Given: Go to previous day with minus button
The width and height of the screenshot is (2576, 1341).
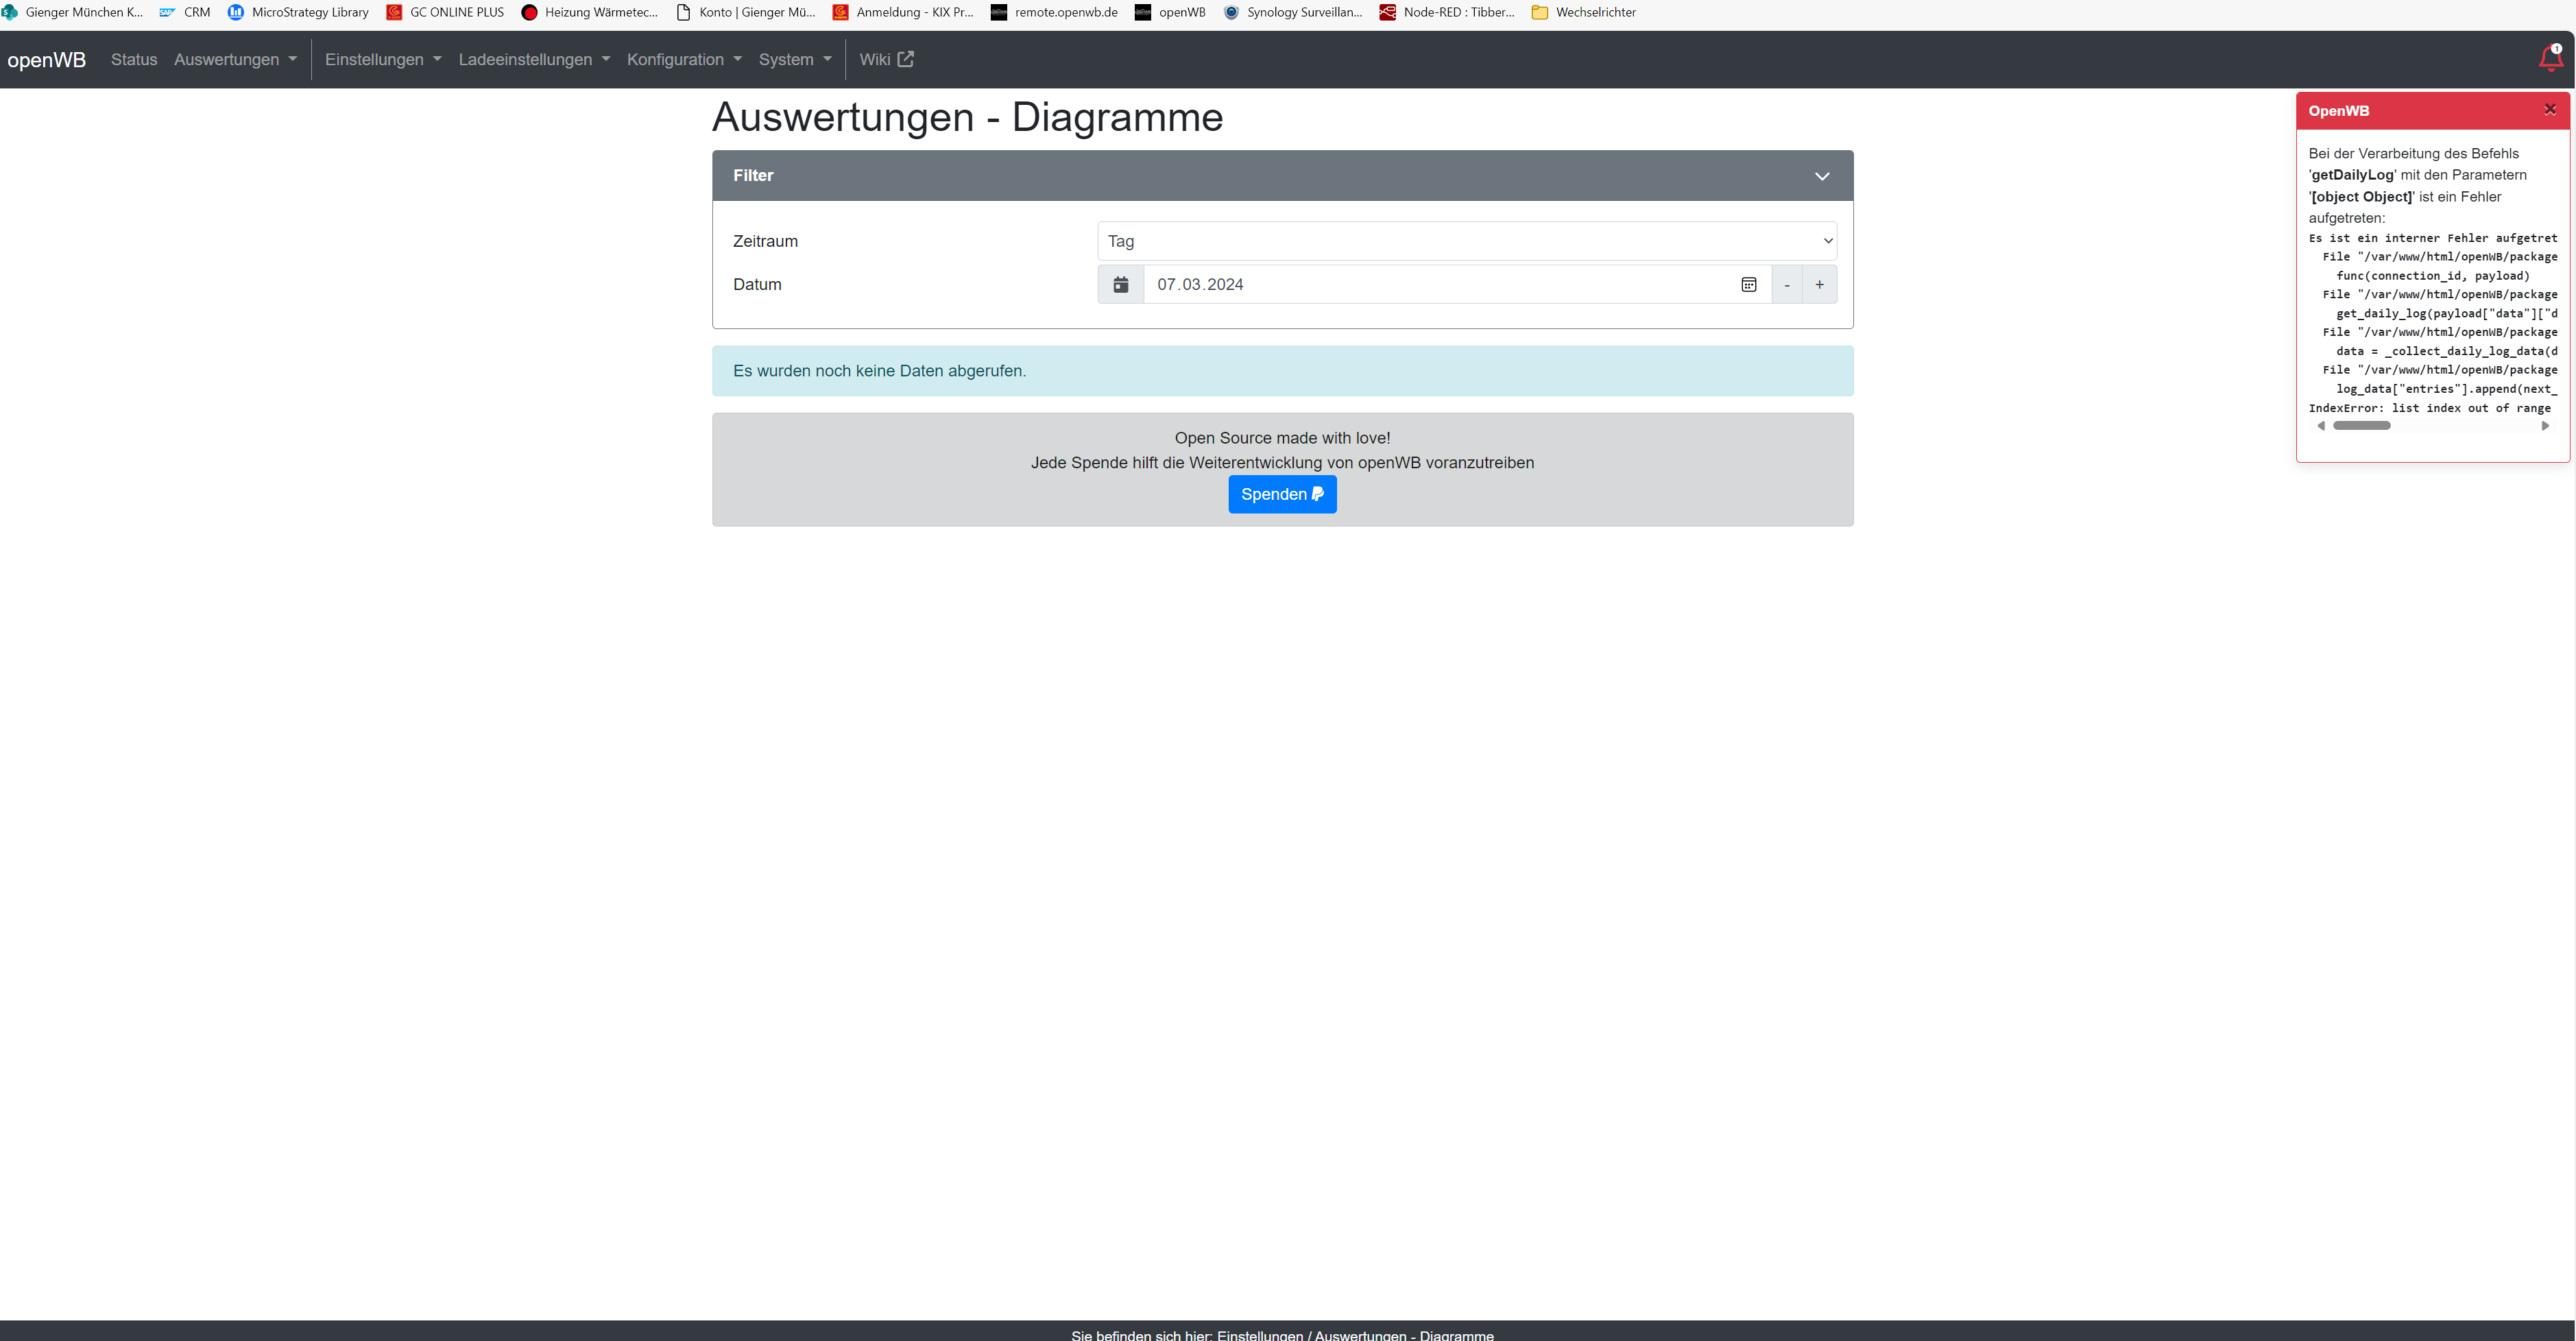Looking at the screenshot, I should [1786, 285].
